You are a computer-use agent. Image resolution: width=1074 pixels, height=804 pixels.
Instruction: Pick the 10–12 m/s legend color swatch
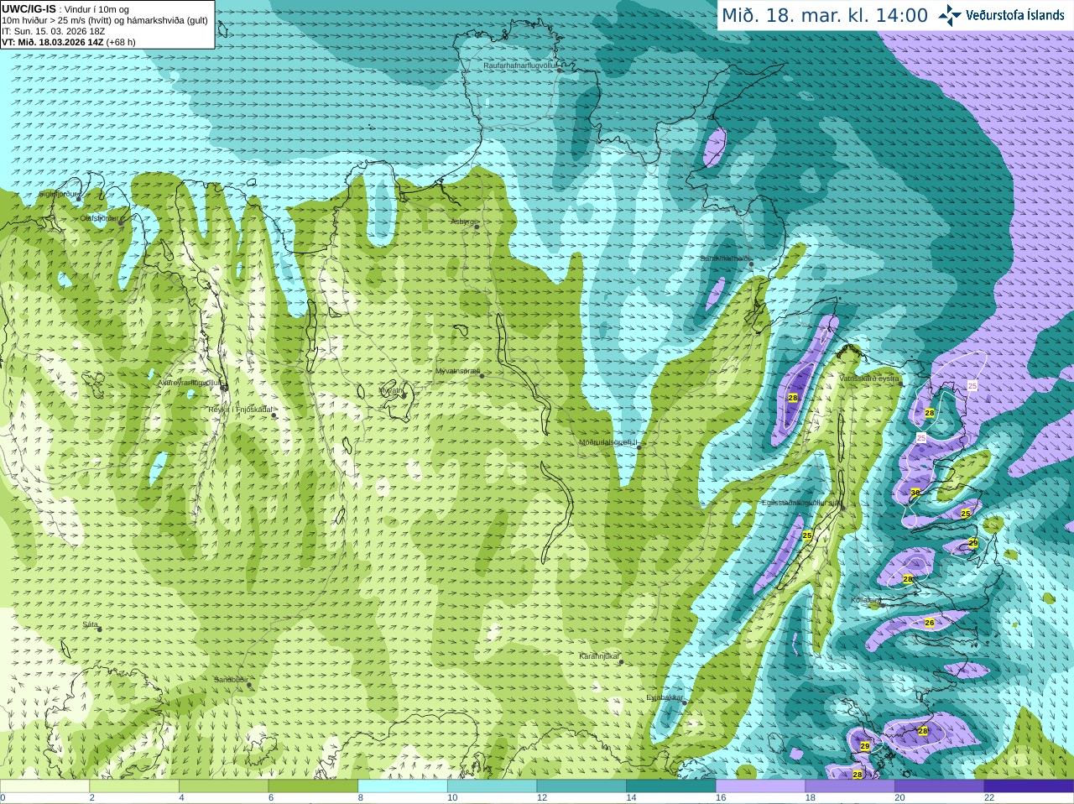492,786
